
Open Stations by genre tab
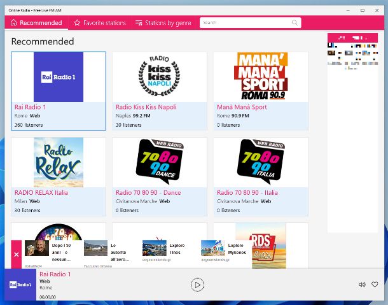click(163, 23)
